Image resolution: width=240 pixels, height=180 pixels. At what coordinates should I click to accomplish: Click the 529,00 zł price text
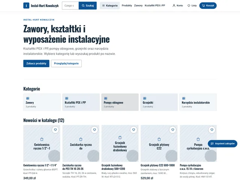(147, 178)
